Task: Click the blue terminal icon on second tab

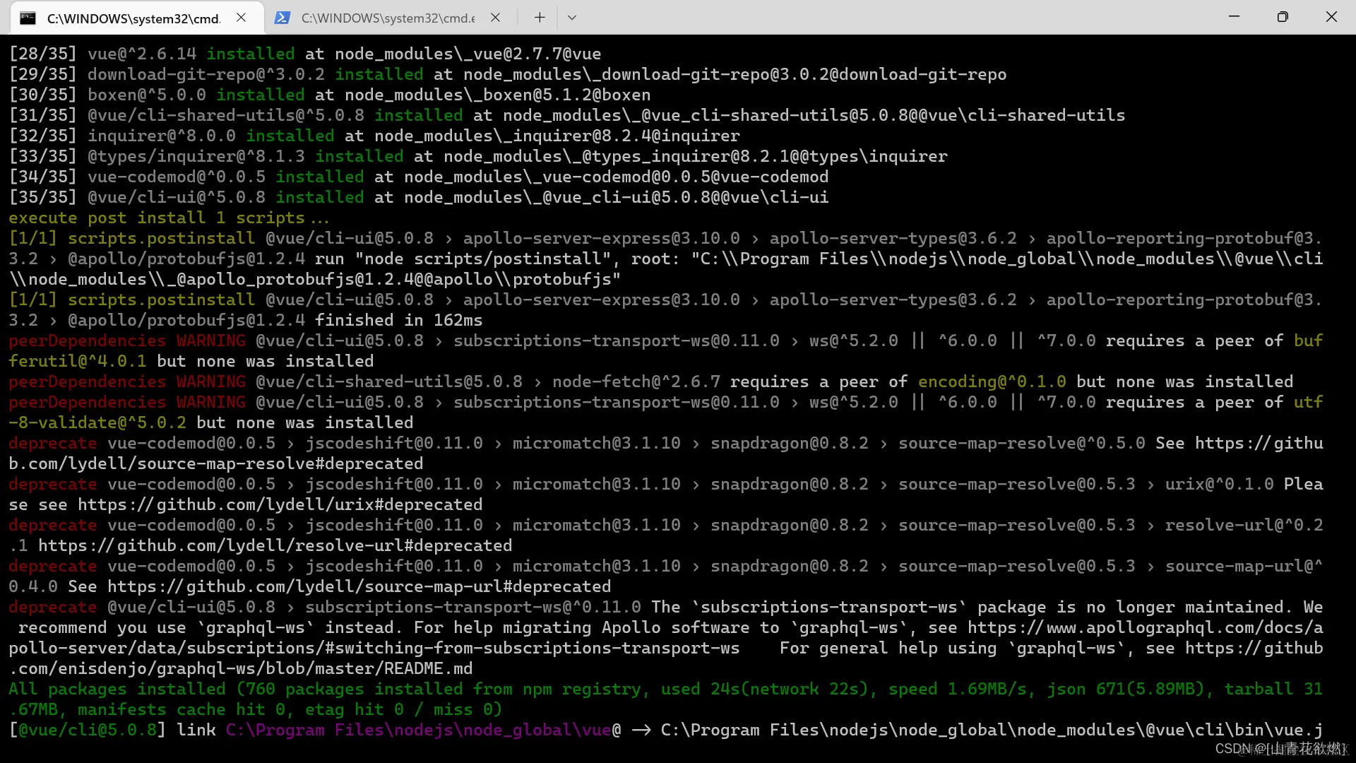Action: pos(282,18)
